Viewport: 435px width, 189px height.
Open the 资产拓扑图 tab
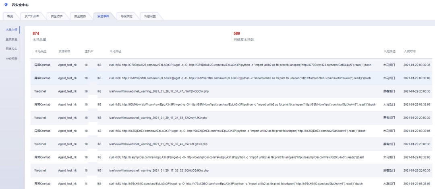tap(32, 16)
